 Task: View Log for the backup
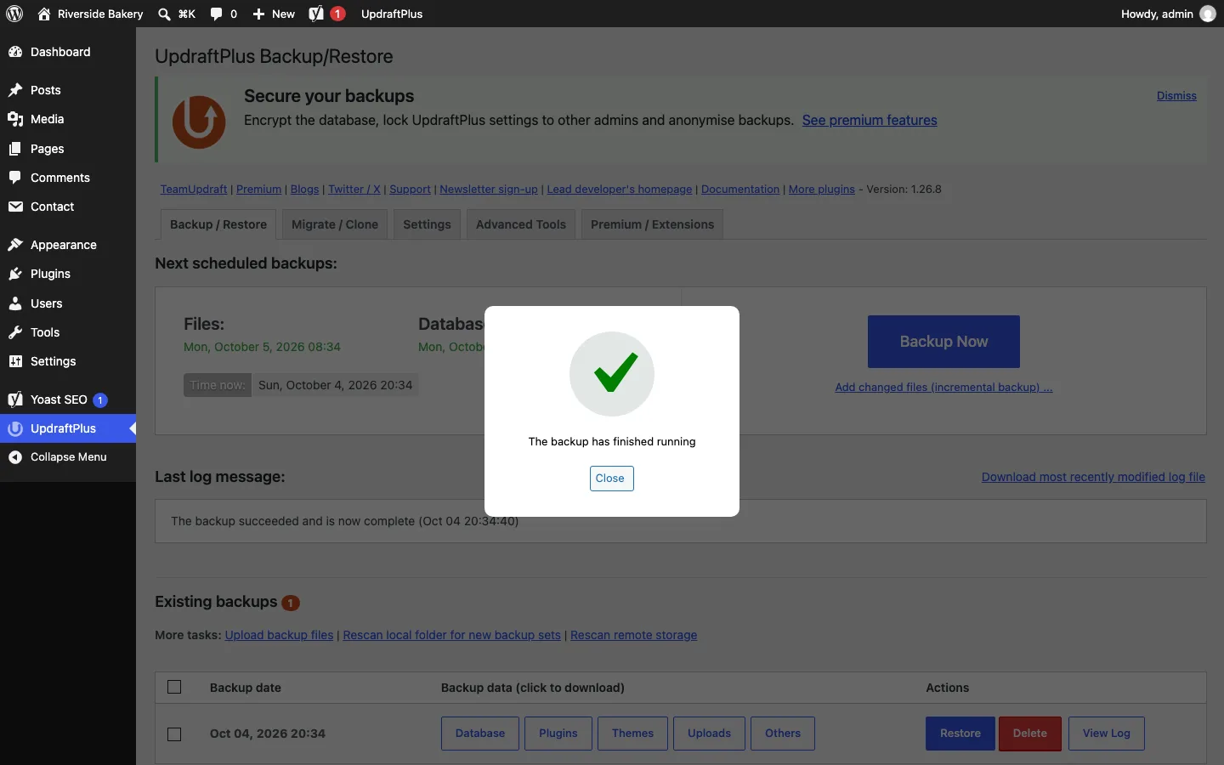click(1107, 734)
